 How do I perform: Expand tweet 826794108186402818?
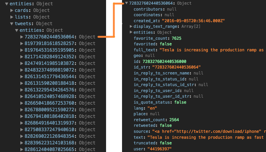tap(22, 116)
